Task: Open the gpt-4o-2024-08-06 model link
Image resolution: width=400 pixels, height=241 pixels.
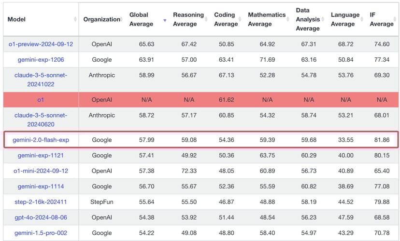Action: 41,217
